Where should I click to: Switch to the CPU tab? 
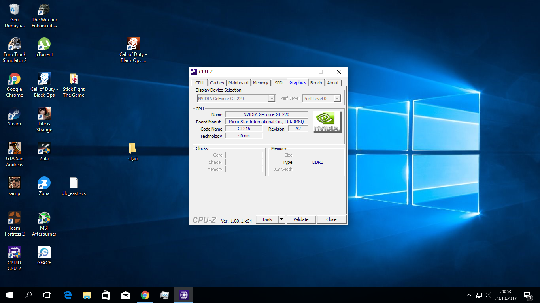[x=200, y=83]
